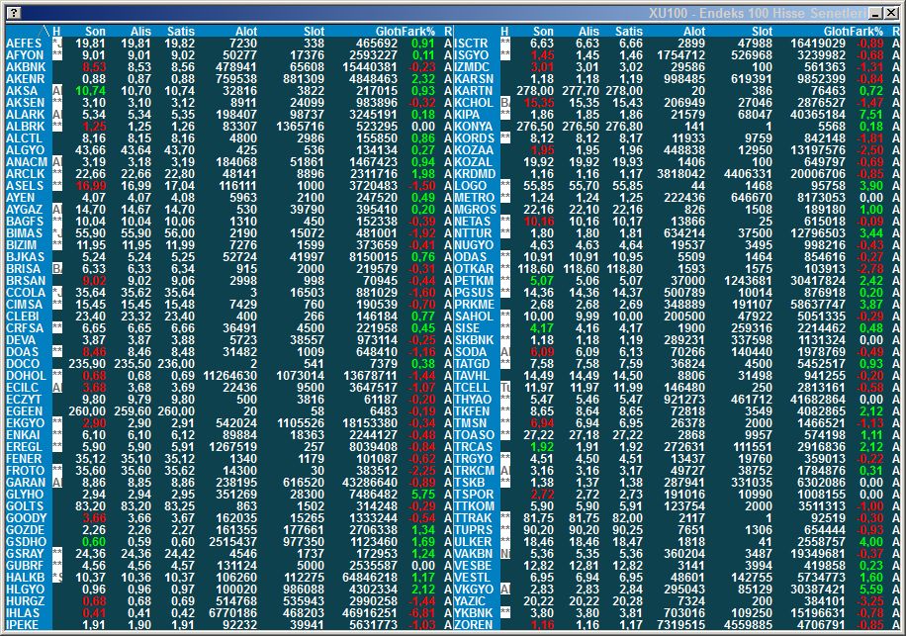This screenshot has width=906, height=636.
Task: Choose the YKBNK ticker symbol
Action: point(474,613)
